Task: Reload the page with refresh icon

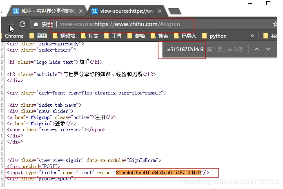Action: click(22, 24)
